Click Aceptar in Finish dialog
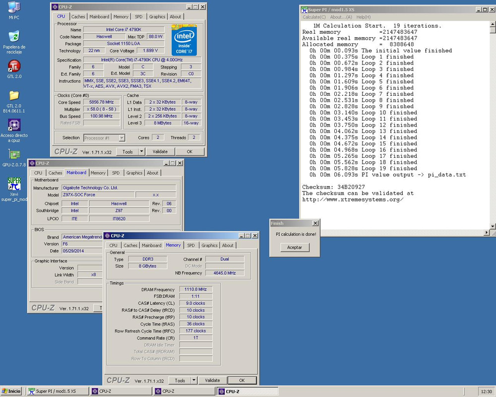This screenshot has width=496, height=397. [295, 247]
